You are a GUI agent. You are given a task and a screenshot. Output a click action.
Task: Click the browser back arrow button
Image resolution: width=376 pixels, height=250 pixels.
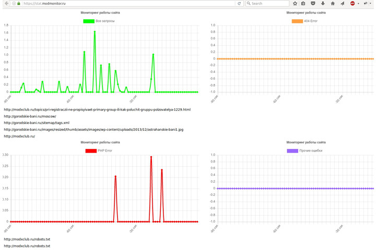point(6,4)
